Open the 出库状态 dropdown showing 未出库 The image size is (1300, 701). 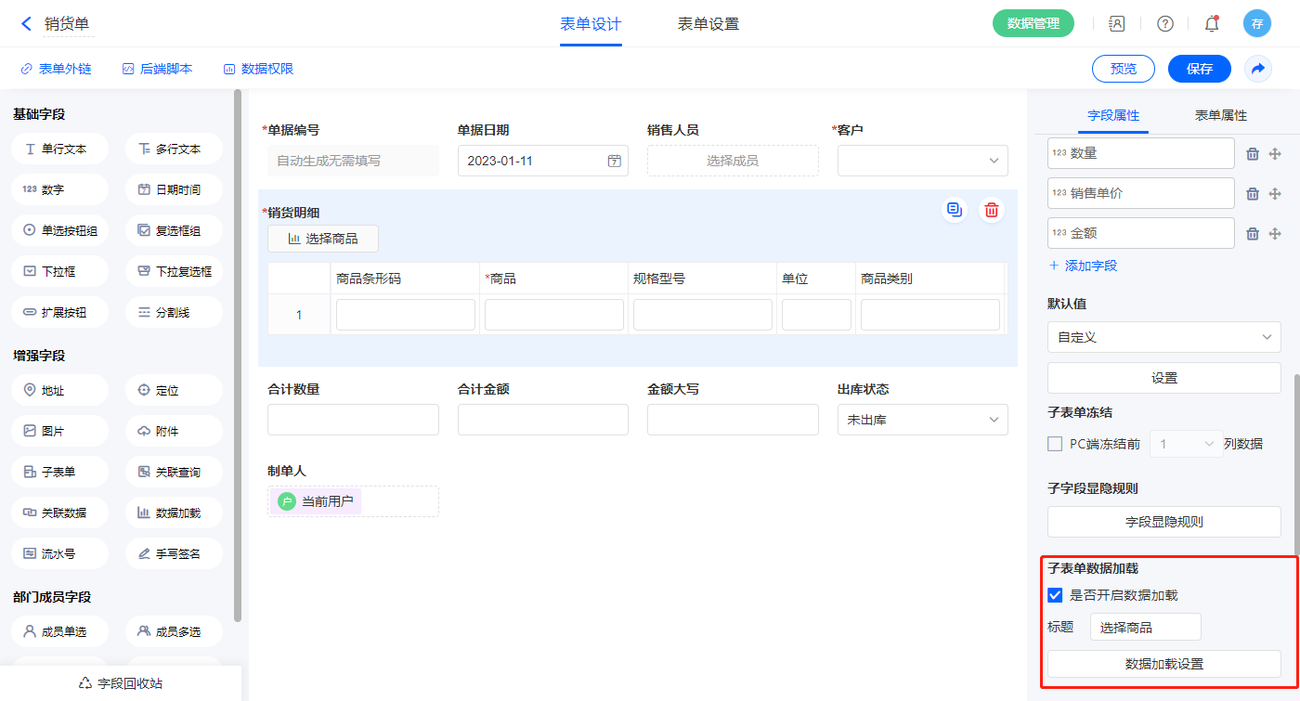tap(922, 420)
